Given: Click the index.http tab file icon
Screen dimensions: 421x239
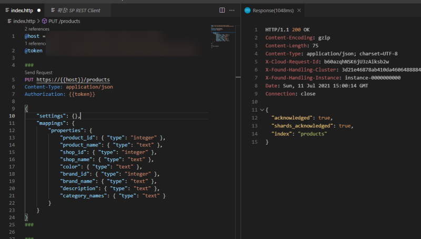Looking at the screenshot, I should [x=7, y=10].
